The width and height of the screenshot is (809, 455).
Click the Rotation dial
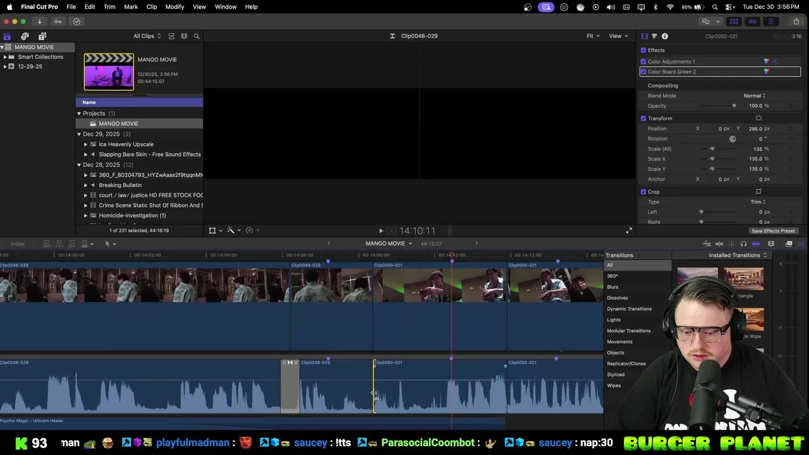733,138
